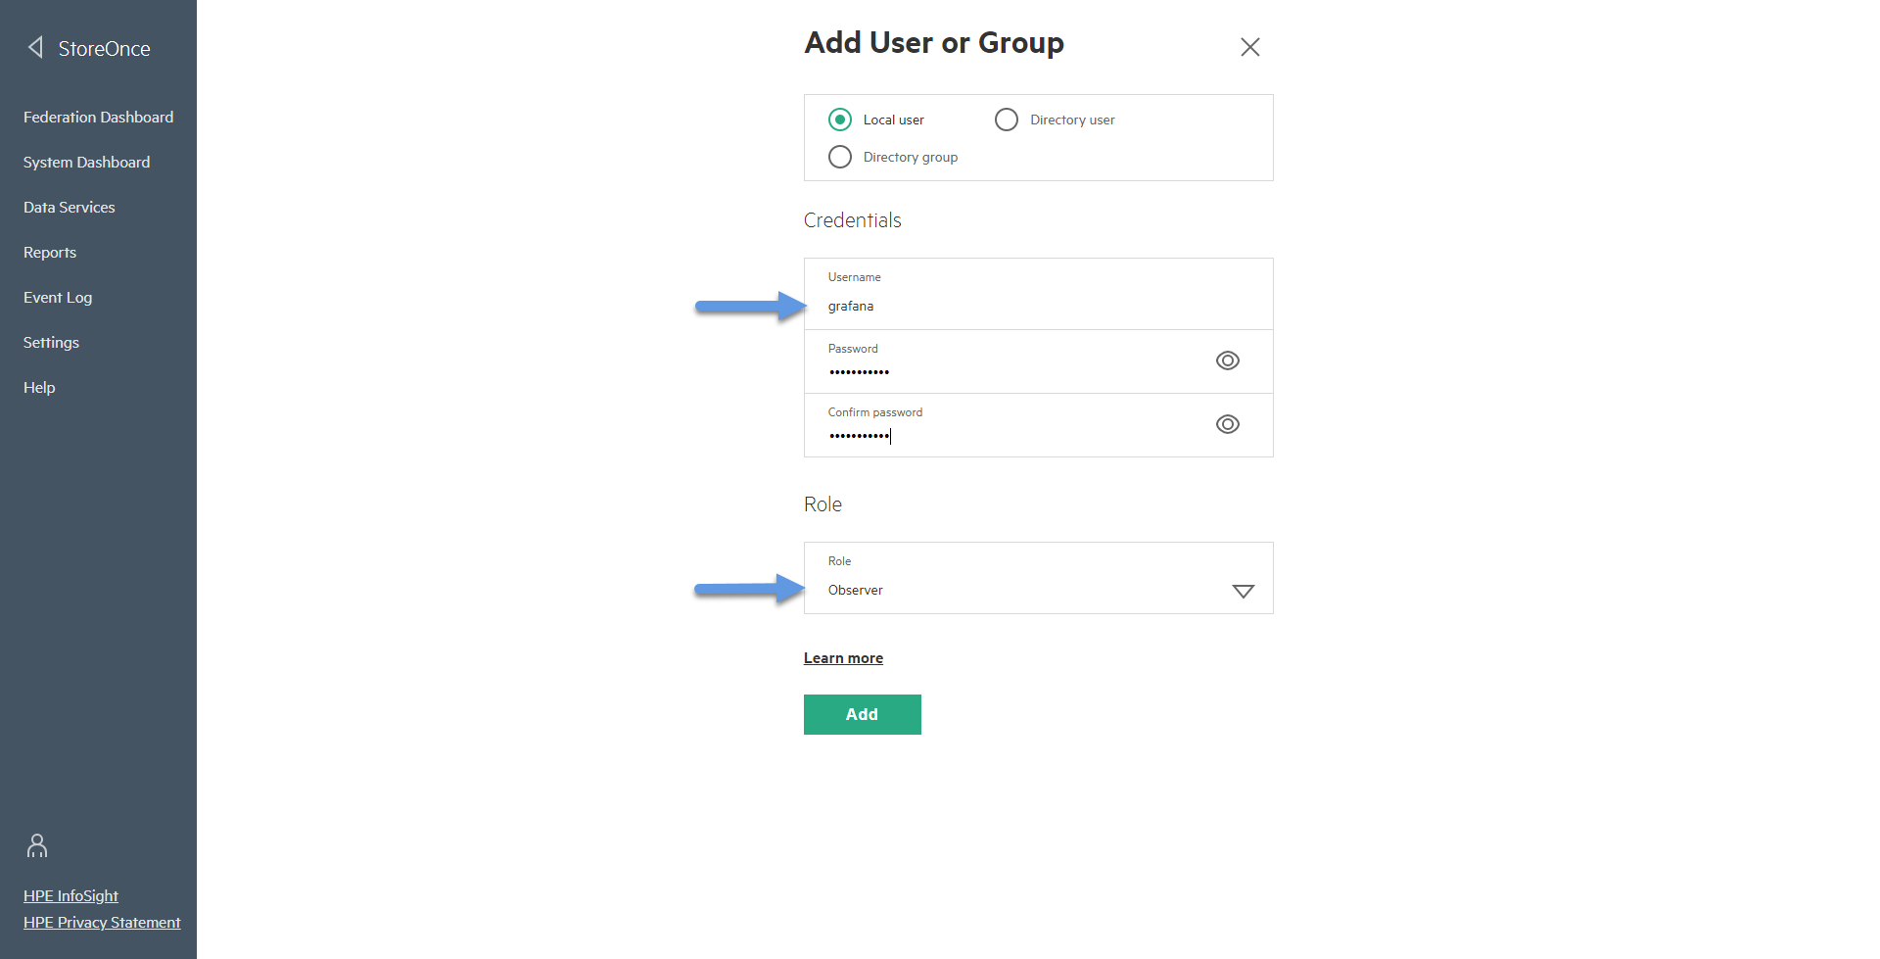Show the Password field characters
The width and height of the screenshot is (1880, 959).
coord(1227,360)
